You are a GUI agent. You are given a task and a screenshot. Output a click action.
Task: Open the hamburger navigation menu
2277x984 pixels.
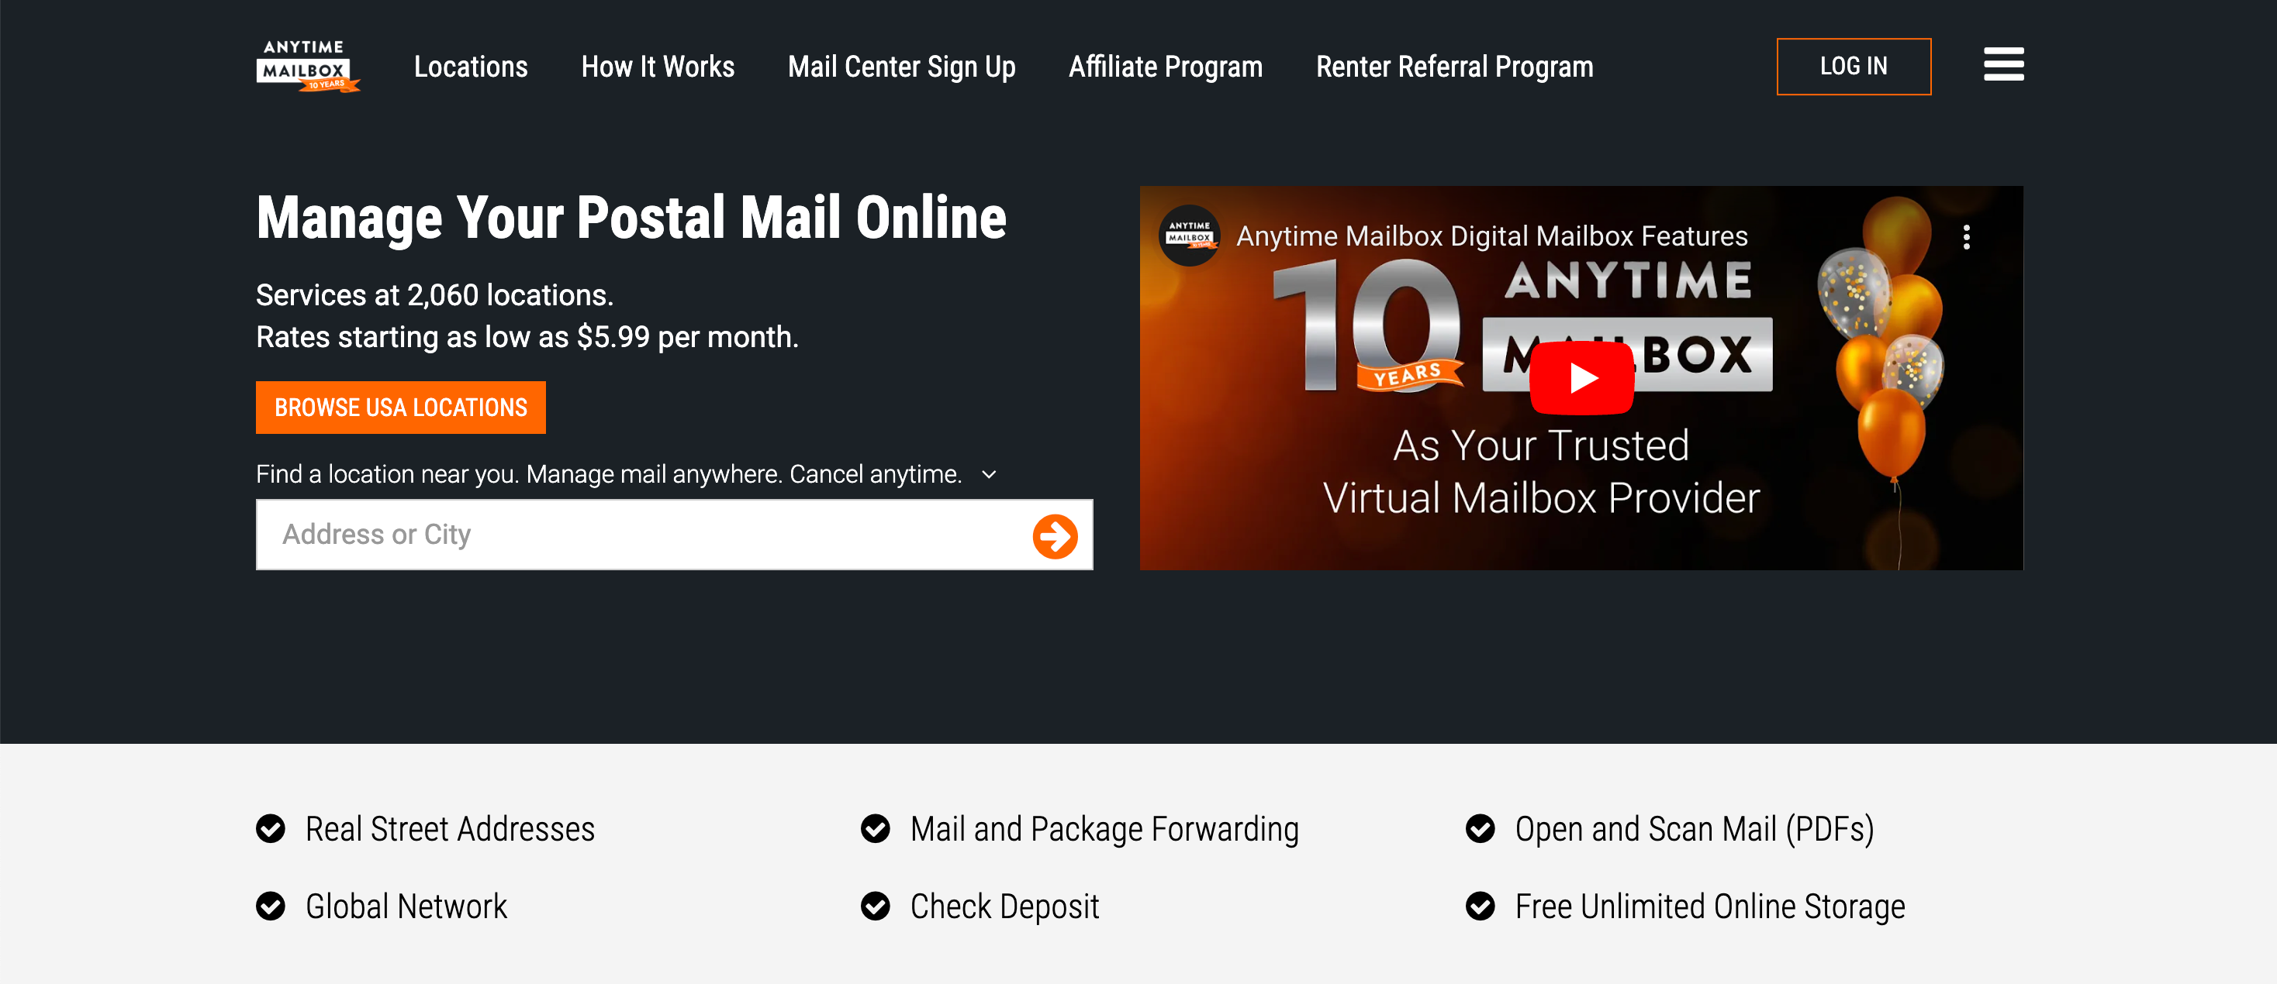pyautogui.click(x=2003, y=64)
